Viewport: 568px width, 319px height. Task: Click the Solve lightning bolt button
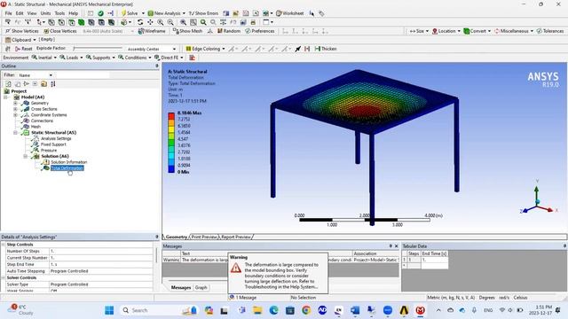pyautogui.click(x=130, y=13)
